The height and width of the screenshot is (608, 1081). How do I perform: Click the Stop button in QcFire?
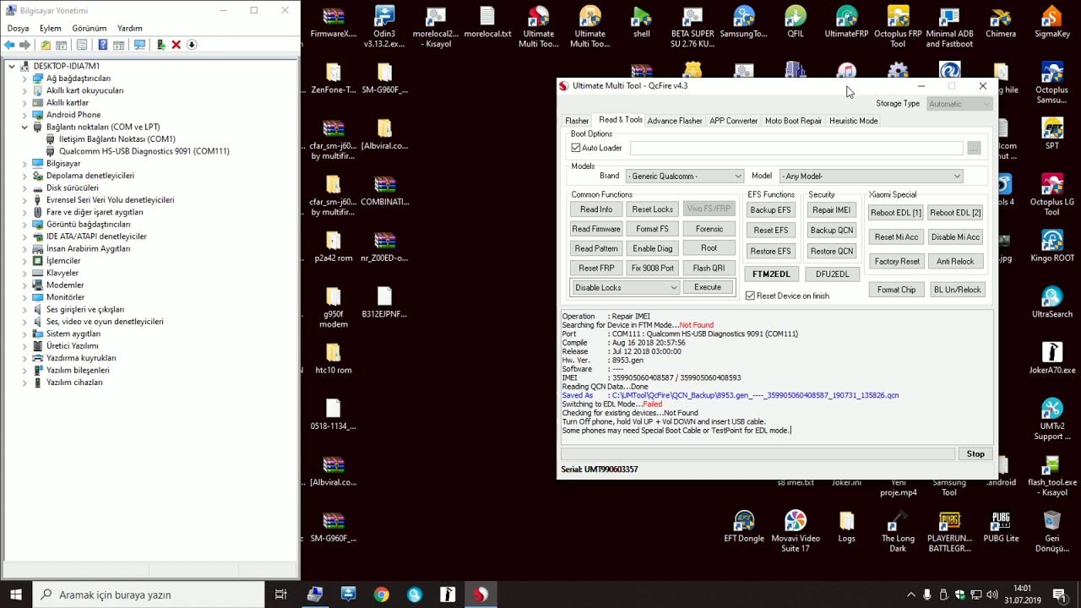point(975,454)
